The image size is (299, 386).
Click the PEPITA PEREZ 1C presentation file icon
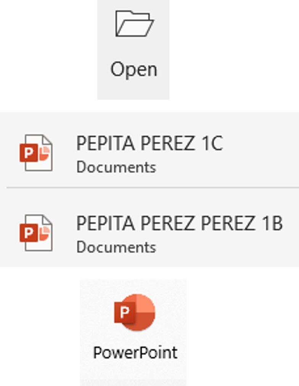coord(36,153)
